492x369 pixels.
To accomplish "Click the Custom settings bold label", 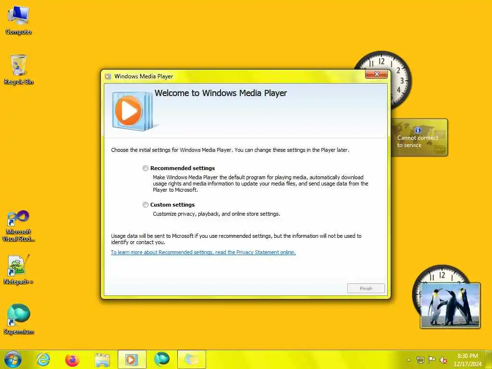I will click(x=172, y=205).
